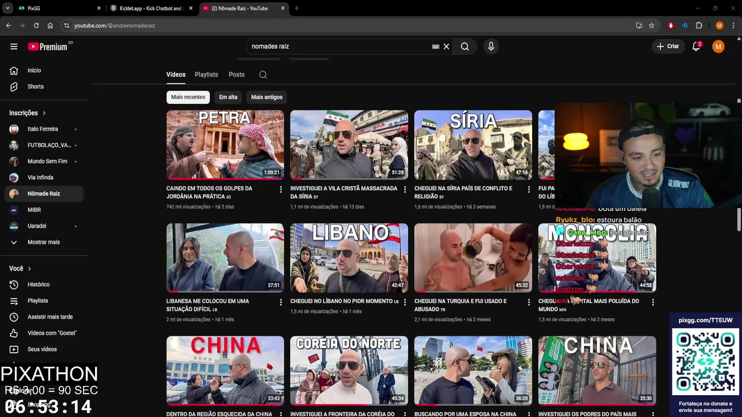Click the address bar URL
Screen dimensions: 742x417
pos(114,25)
